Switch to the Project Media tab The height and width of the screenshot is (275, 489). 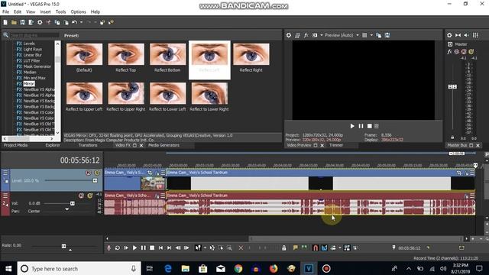(15, 145)
